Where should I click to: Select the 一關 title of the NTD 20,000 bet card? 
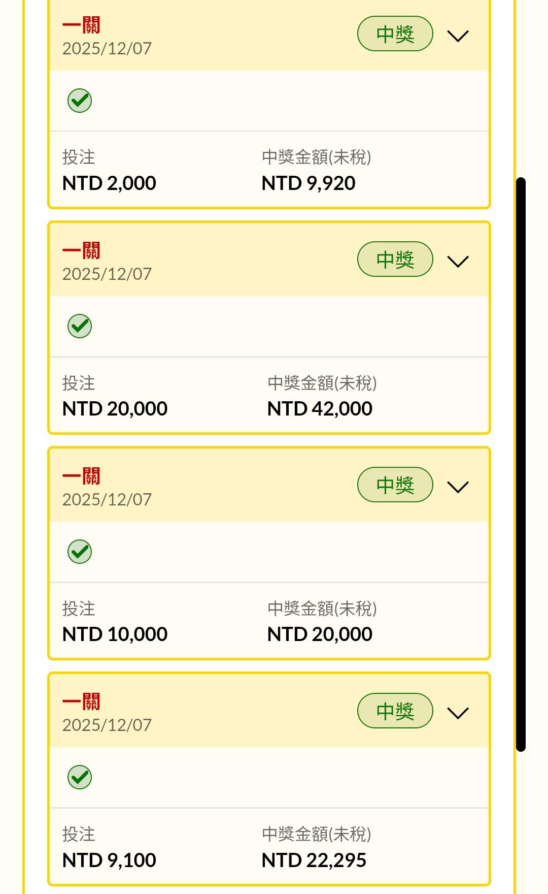point(81,250)
